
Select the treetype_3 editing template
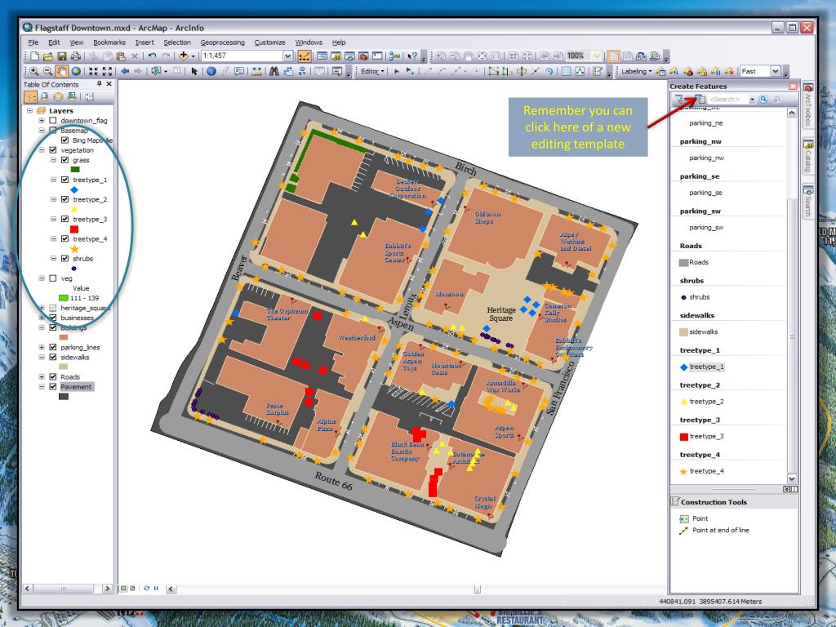706,436
